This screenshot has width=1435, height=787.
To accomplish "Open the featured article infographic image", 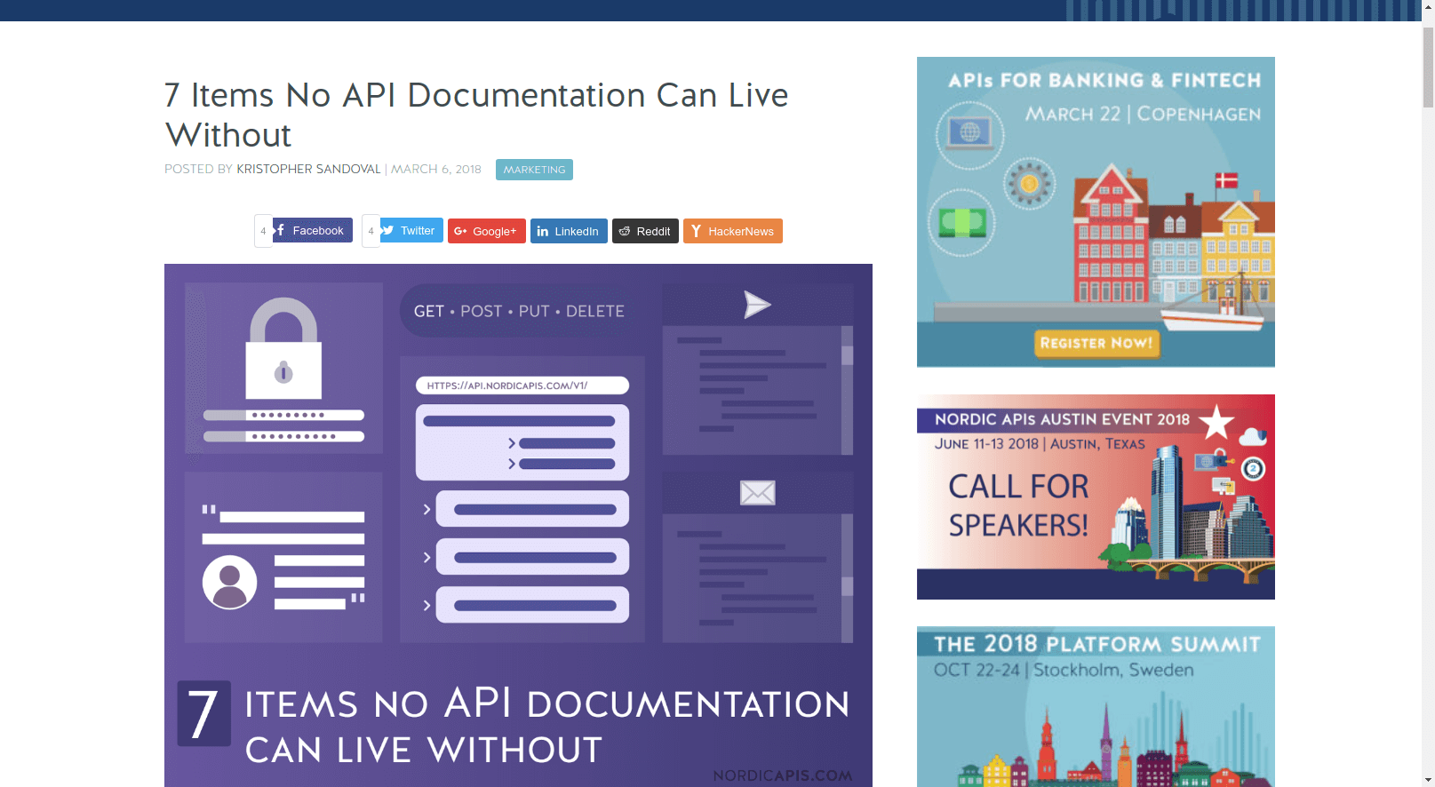I will [518, 525].
